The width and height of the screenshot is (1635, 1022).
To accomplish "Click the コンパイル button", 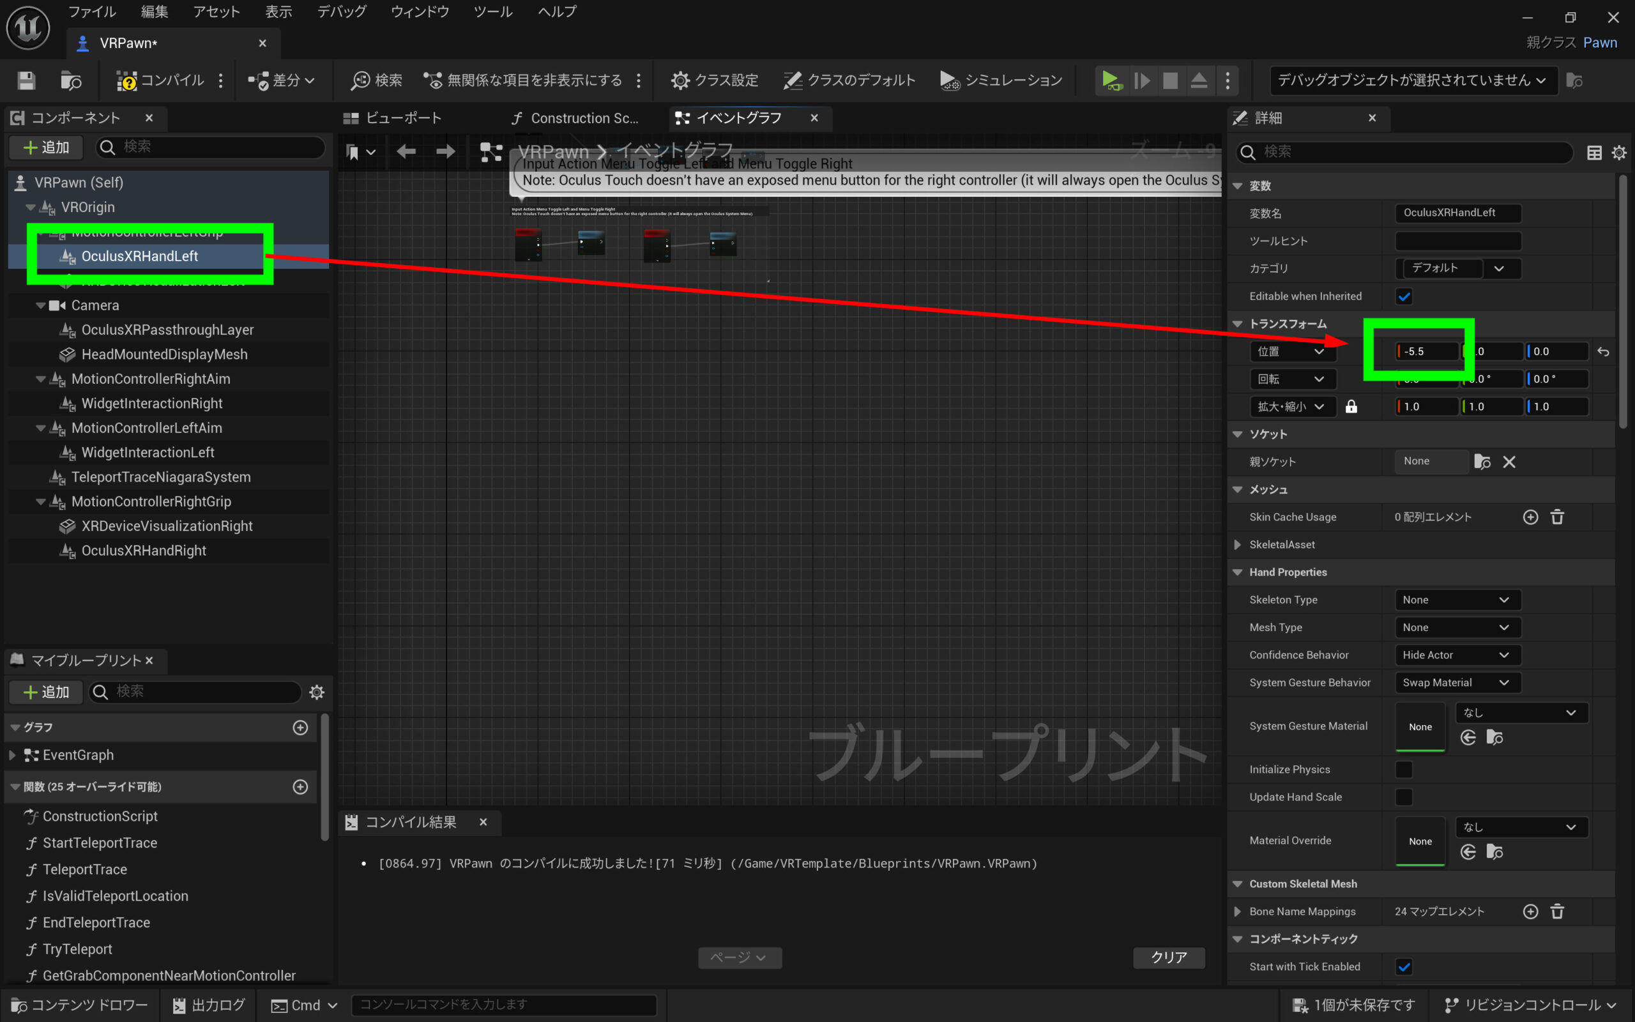I will [x=161, y=80].
